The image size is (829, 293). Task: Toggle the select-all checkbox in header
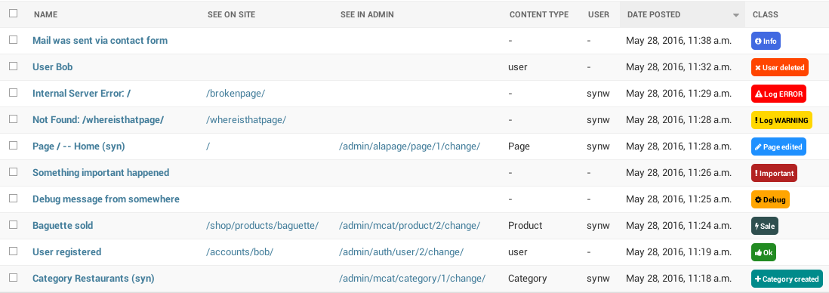point(14,14)
